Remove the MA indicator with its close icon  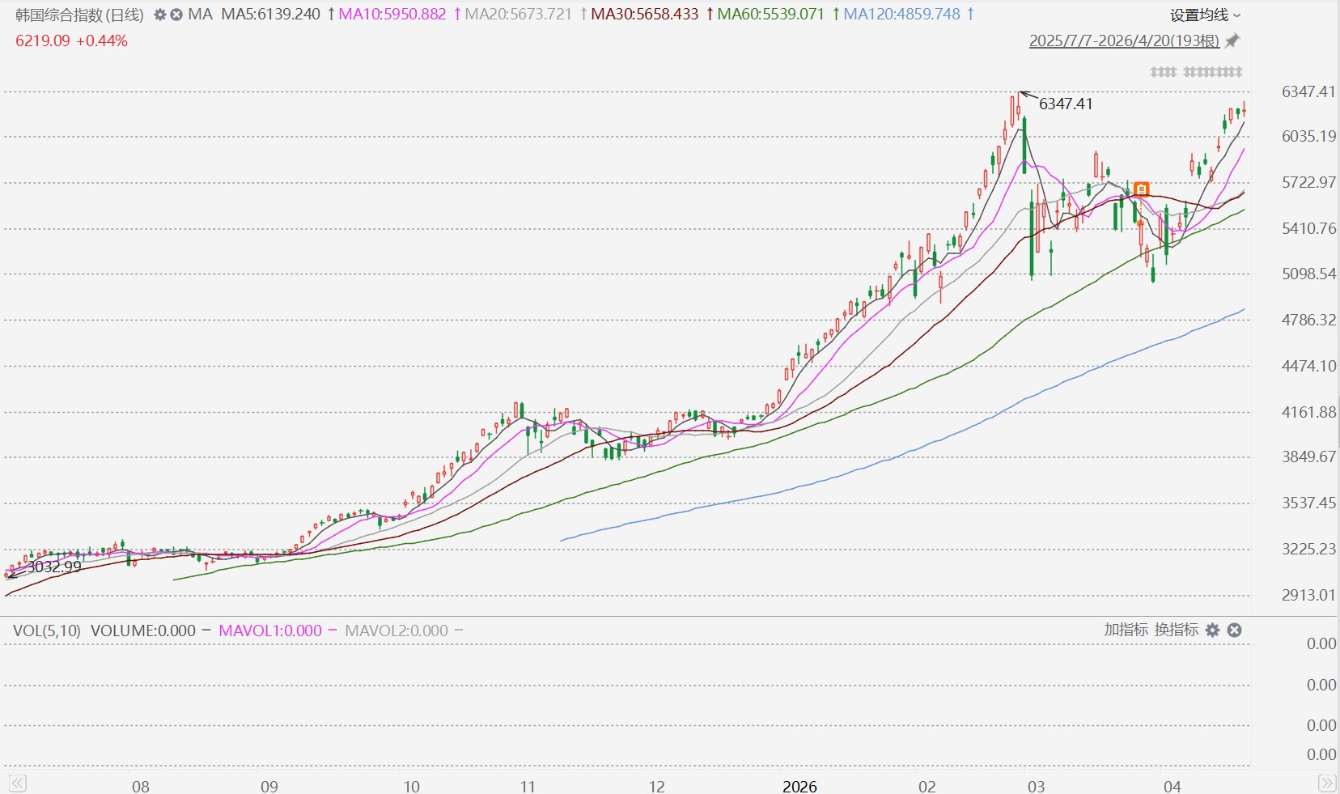tap(176, 15)
